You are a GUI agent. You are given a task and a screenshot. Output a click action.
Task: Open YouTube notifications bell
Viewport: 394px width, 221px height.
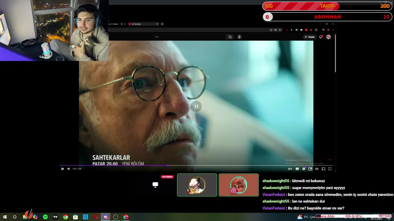pyautogui.click(x=321, y=37)
